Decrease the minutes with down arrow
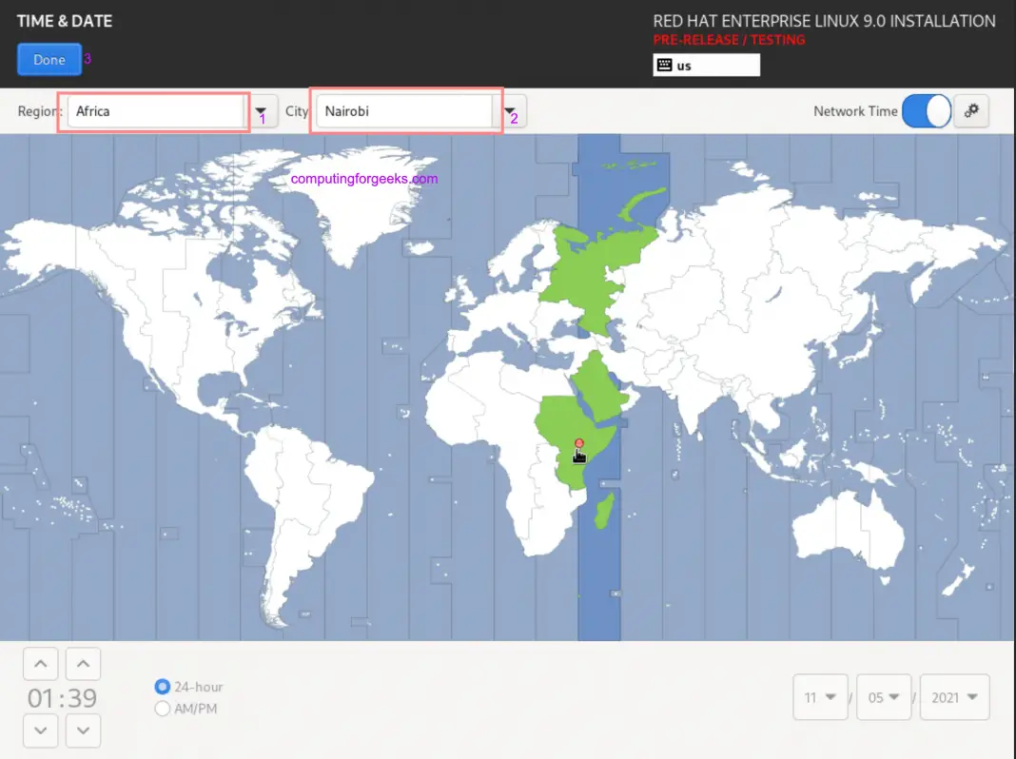The image size is (1016, 759). point(83,730)
